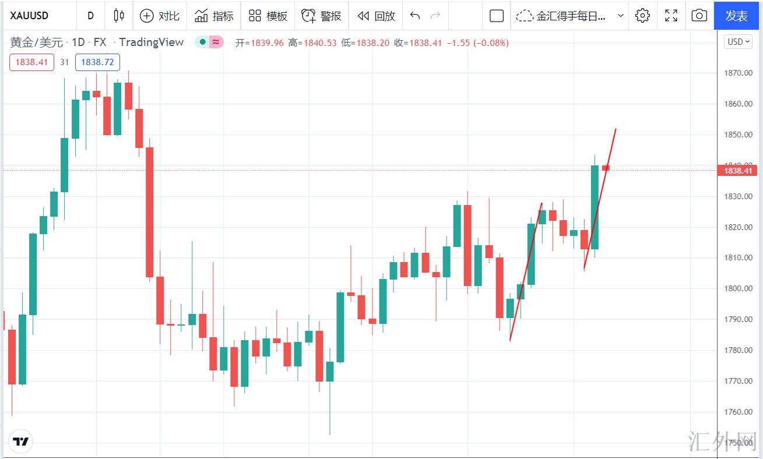This screenshot has height=459, width=763.
Task: Open chart settings gear
Action: click(x=642, y=16)
